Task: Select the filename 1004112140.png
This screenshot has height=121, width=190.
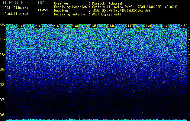Action: pos(16,8)
